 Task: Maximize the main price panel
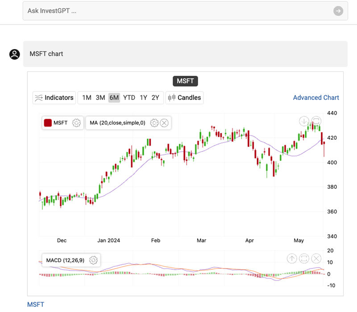coord(316,121)
